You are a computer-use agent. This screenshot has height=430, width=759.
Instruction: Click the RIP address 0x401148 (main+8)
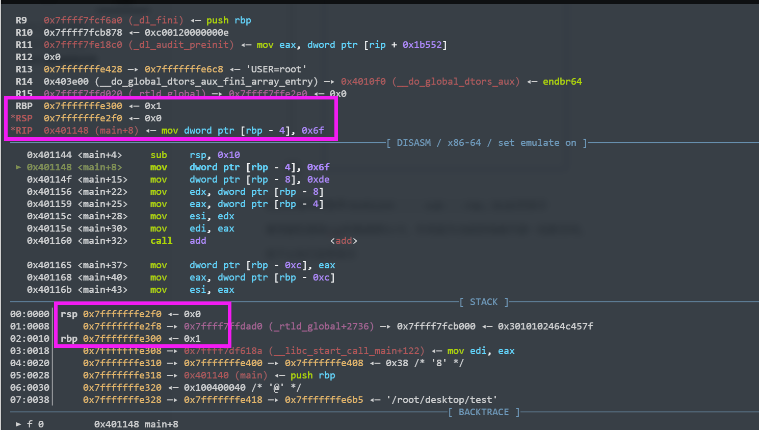coord(91,131)
